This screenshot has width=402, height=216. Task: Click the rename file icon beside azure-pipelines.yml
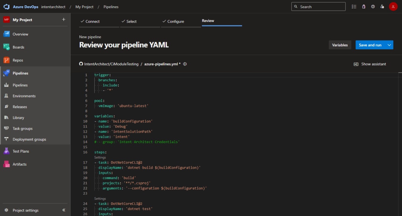coord(185,64)
